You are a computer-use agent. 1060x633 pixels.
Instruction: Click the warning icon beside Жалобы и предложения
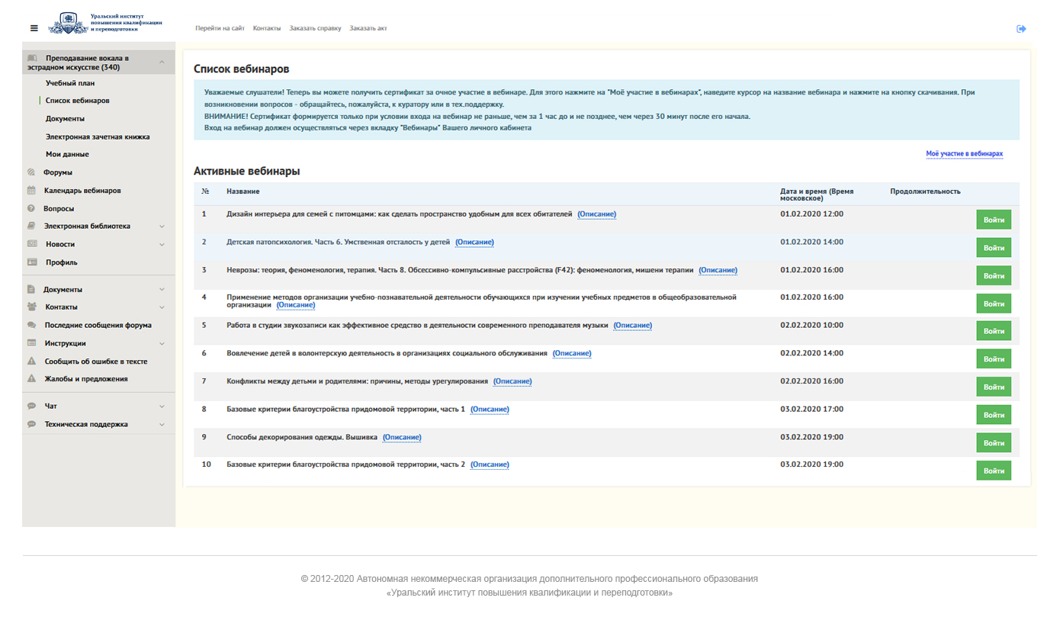click(31, 379)
